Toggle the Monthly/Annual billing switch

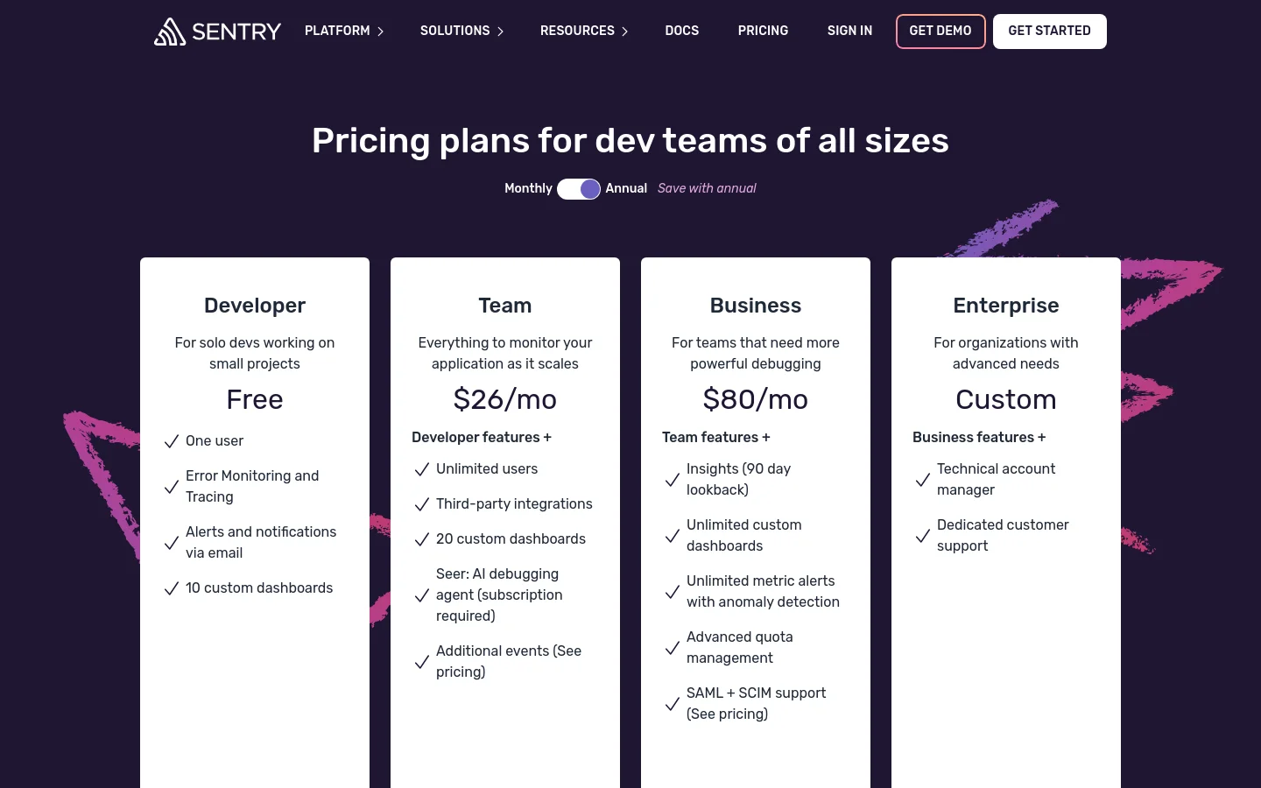pos(579,189)
